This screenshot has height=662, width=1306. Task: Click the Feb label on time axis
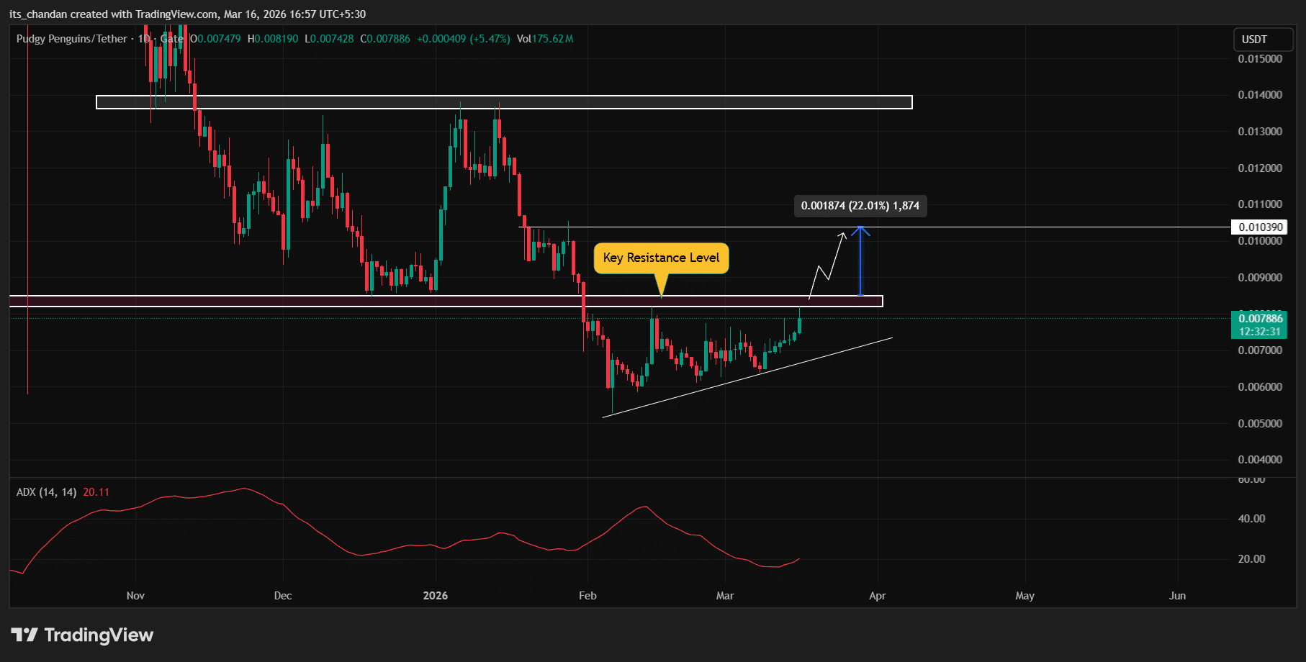coord(587,596)
